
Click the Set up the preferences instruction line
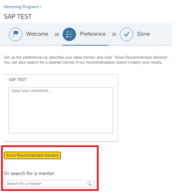tap(87, 57)
